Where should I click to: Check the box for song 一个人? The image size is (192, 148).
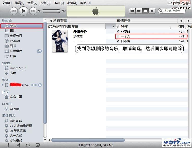(118, 36)
